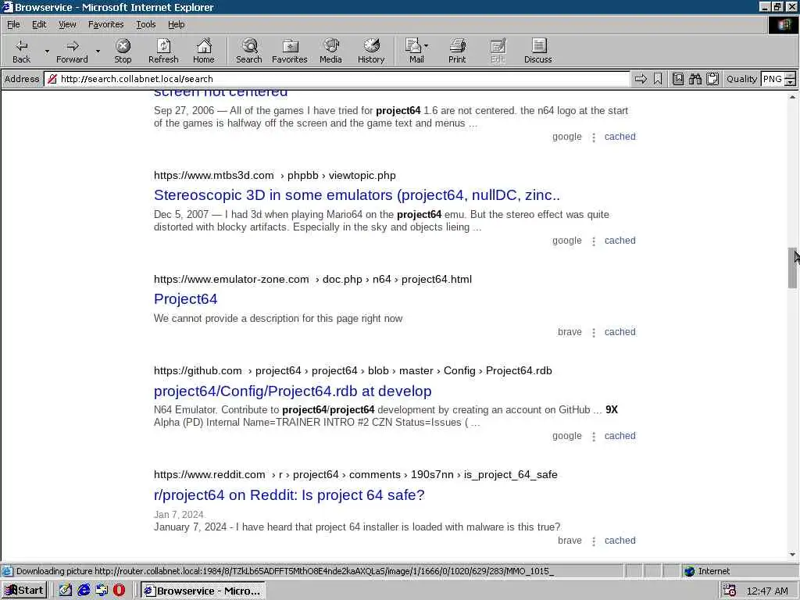Click the Internet zone globe icon

point(689,571)
